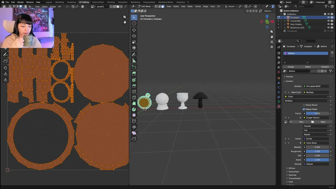The width and height of the screenshot is (336, 189).
Task: Open the Multiply blend mode dropdown
Action: [306, 101]
